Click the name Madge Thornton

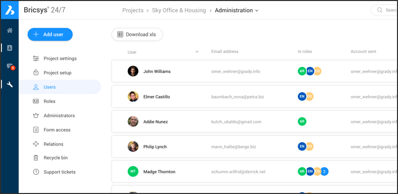click(160, 172)
